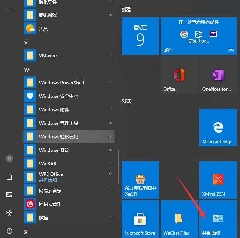Screen dimensions: 240x238
Task: Open Settings gear in left sidebar
Action: pos(9,213)
